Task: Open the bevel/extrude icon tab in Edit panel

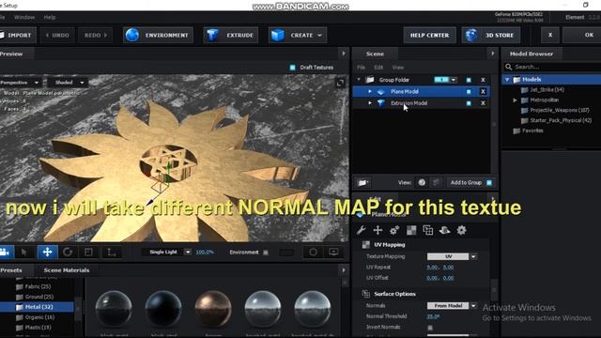Action: click(x=444, y=230)
